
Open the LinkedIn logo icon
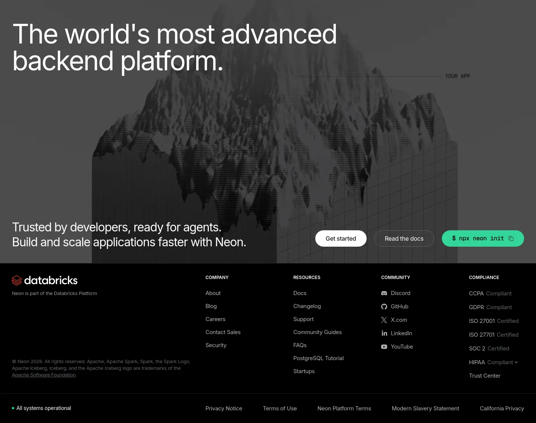[384, 333]
